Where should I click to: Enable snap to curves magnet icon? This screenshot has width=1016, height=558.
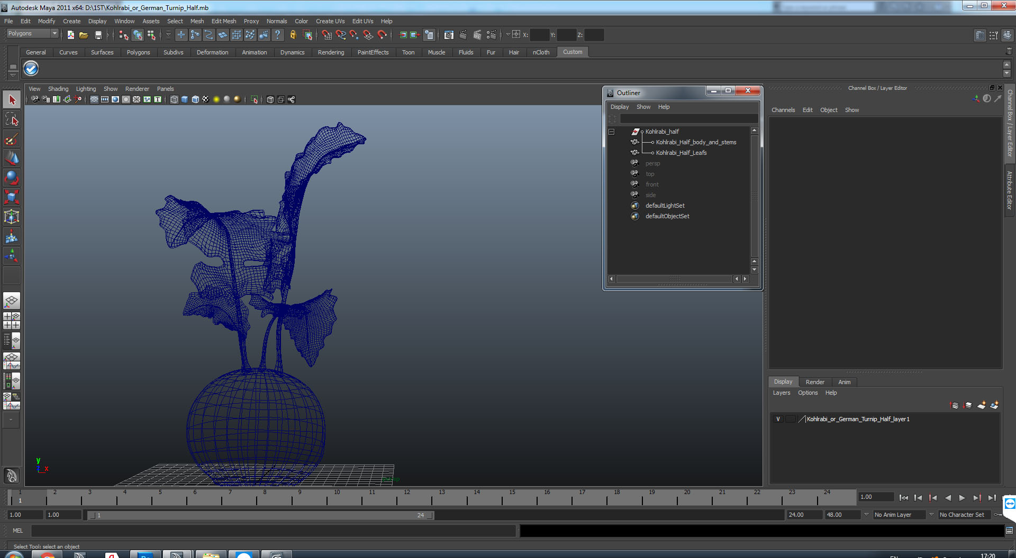click(341, 35)
